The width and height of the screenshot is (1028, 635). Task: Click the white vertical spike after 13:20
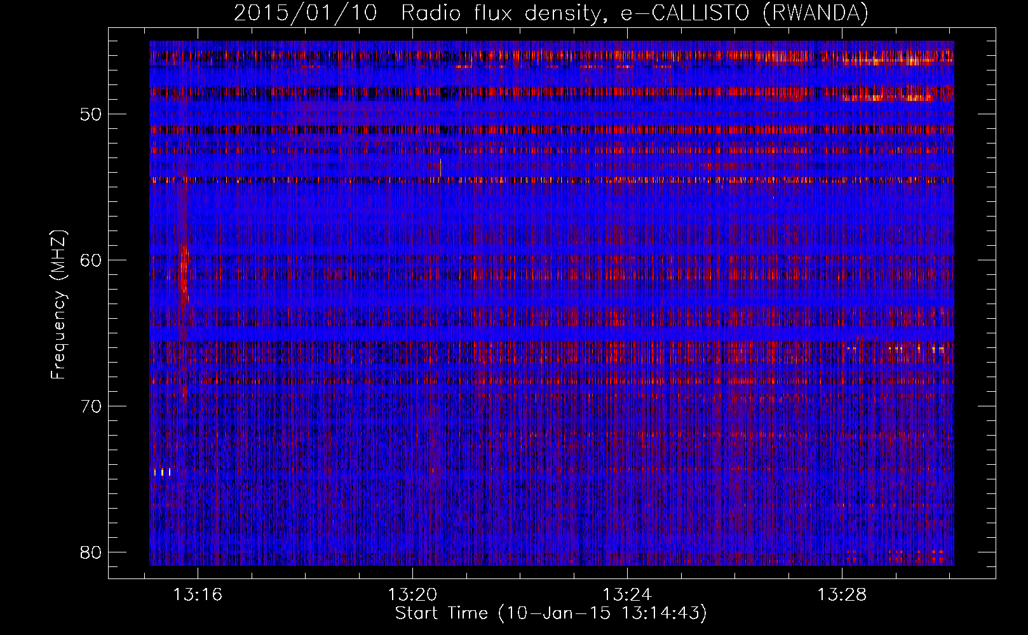(440, 168)
